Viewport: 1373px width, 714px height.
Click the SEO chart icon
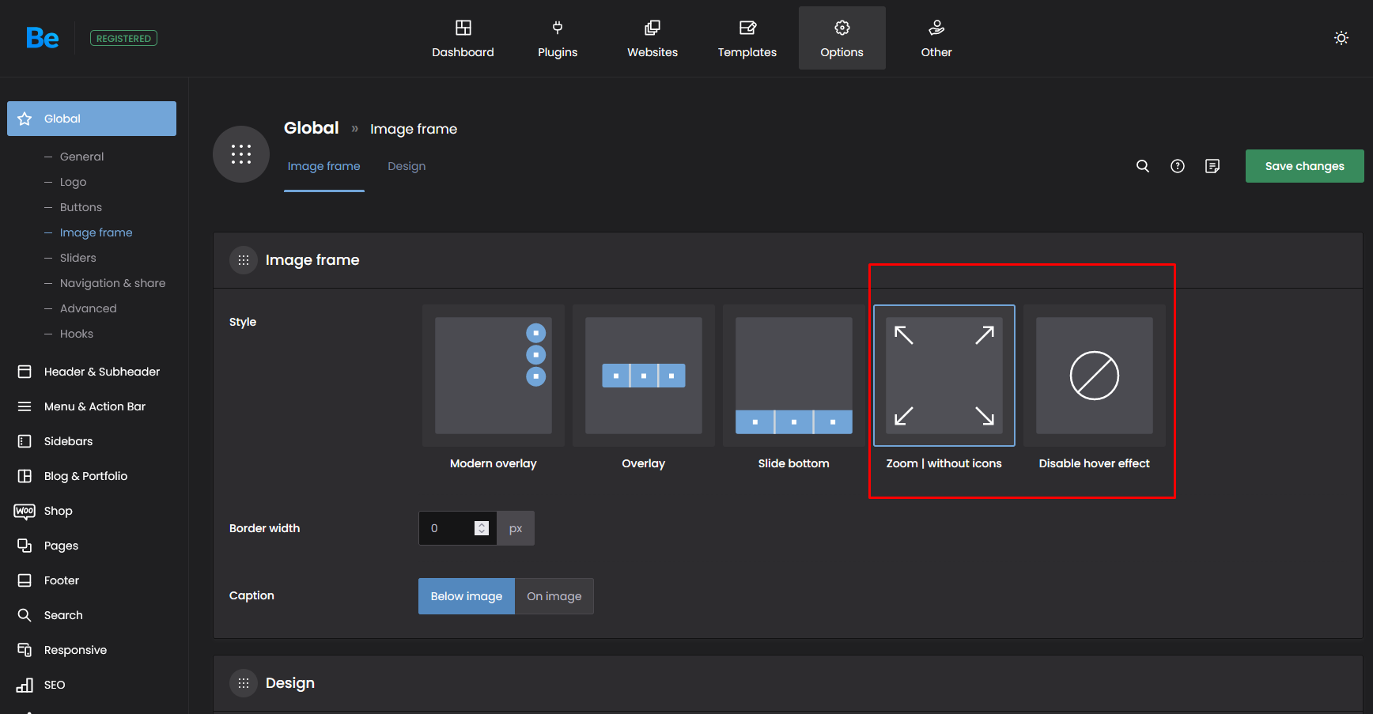(25, 685)
